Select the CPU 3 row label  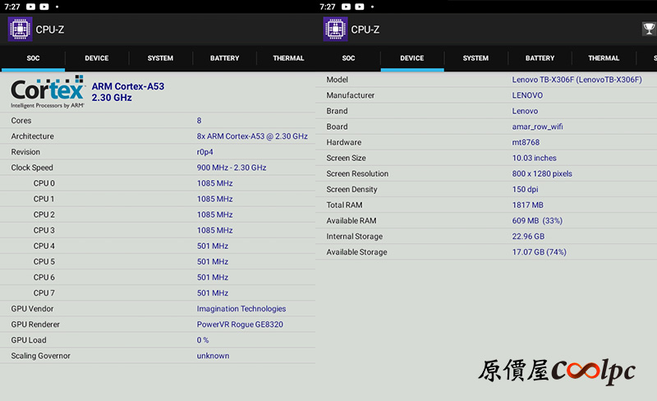tap(44, 230)
